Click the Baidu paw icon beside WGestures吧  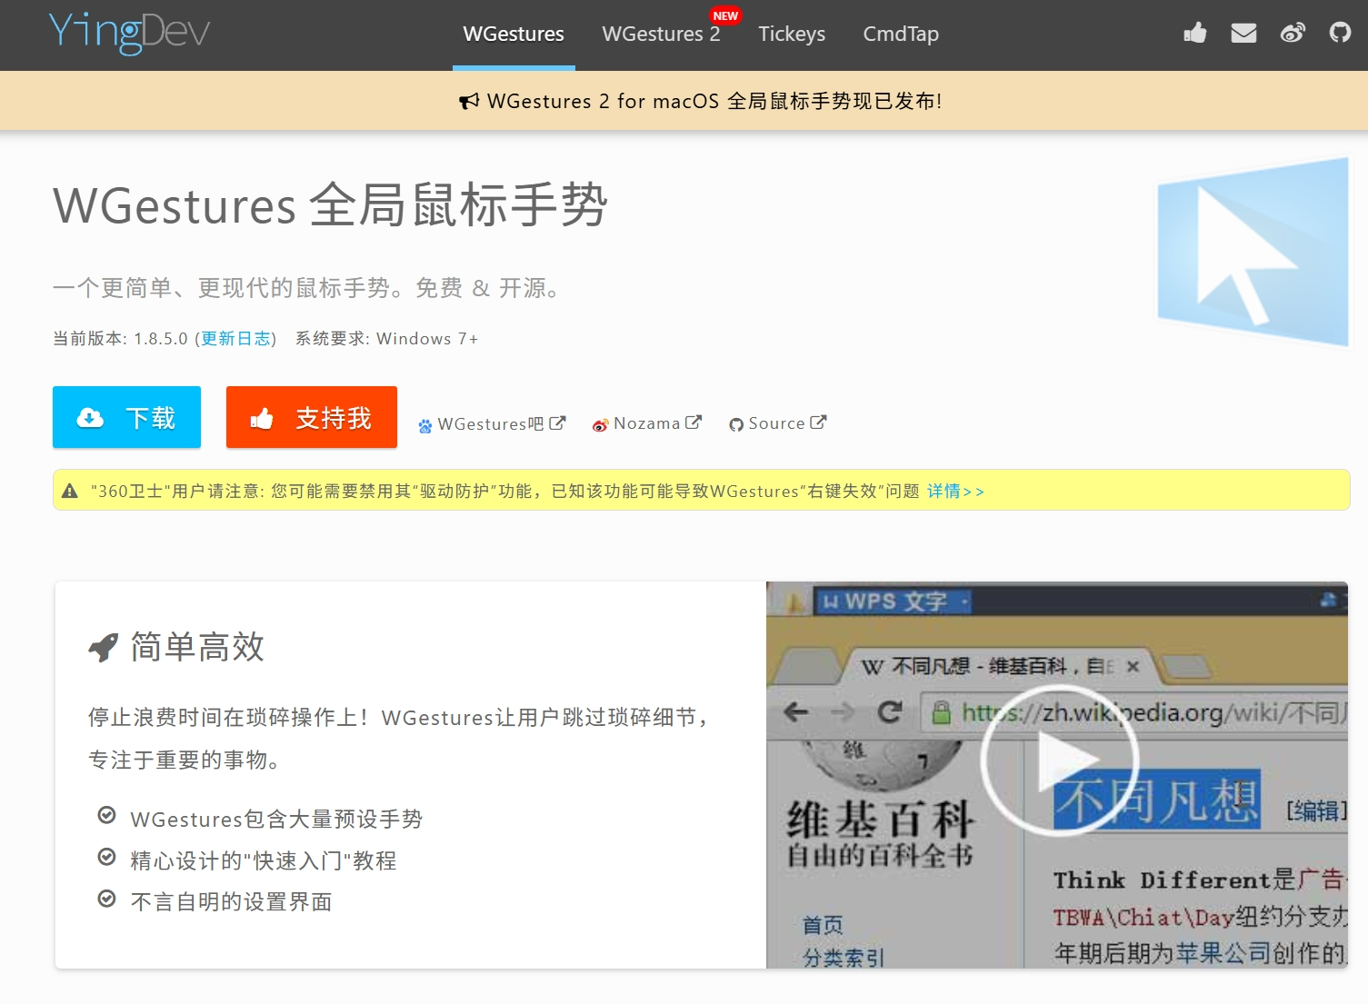pyautogui.click(x=425, y=426)
